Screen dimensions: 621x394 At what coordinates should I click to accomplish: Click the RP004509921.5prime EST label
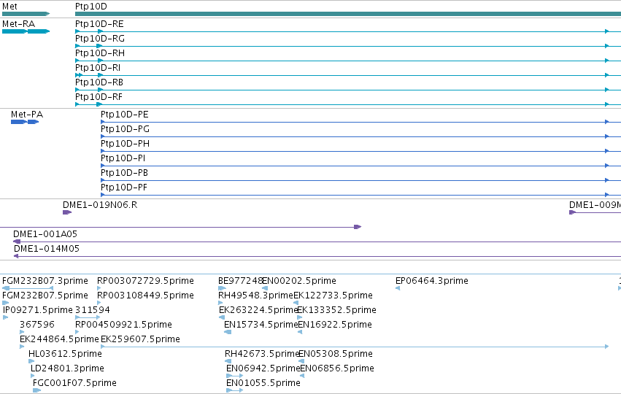tap(123, 325)
